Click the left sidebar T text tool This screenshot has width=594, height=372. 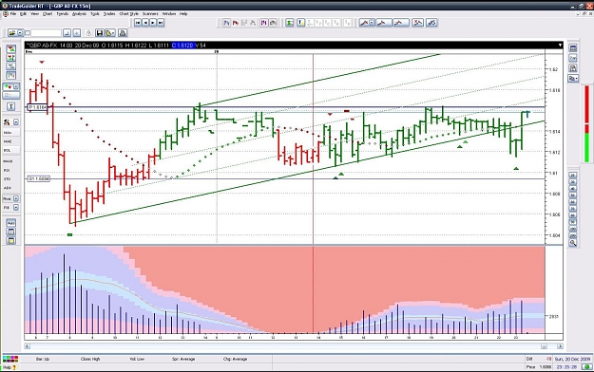(x=11, y=106)
